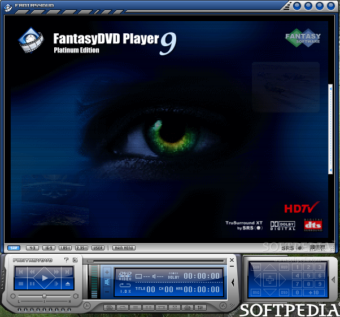Toggle fullscreen with the expand button

pos(175,307)
